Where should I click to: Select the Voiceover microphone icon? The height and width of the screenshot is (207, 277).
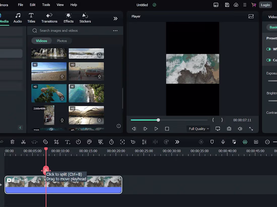click(x=223, y=142)
